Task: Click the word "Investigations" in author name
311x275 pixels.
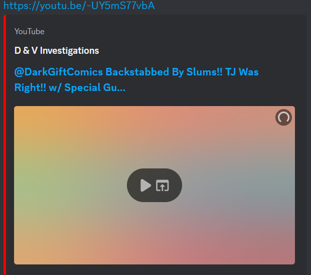Action: point(69,50)
